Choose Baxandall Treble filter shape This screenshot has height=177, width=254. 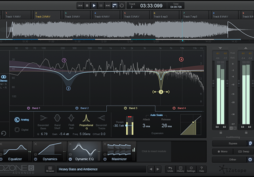tap(101, 122)
